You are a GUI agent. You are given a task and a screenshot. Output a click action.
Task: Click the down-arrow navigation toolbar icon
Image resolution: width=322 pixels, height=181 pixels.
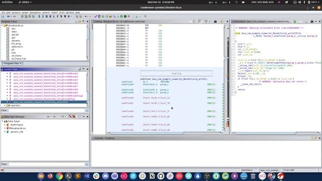[39, 17]
